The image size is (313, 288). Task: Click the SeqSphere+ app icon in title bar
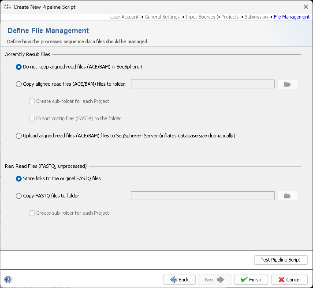coord(7,7)
